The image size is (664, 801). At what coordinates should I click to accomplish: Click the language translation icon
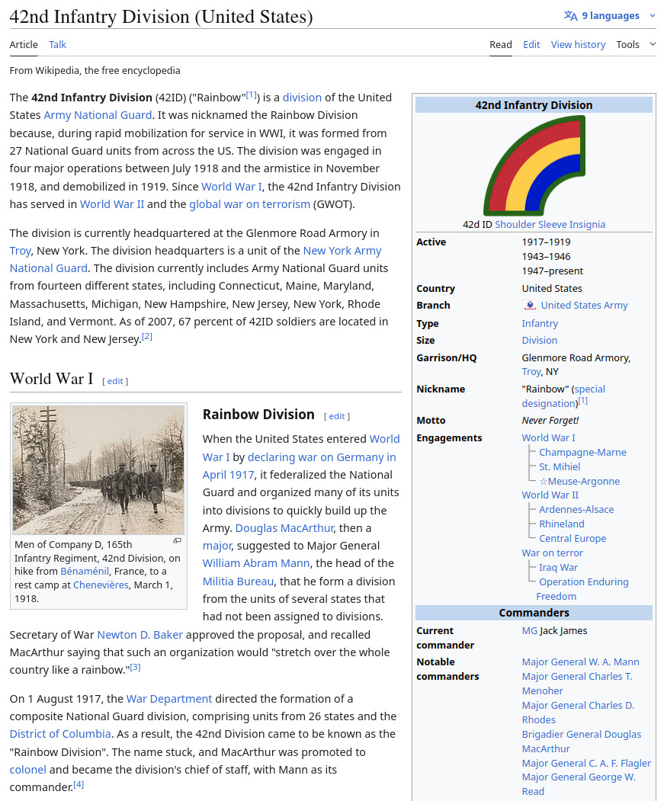[570, 16]
